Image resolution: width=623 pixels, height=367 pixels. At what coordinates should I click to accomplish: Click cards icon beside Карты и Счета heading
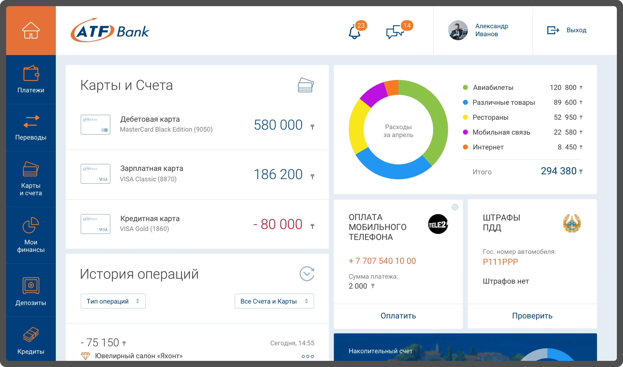(306, 85)
